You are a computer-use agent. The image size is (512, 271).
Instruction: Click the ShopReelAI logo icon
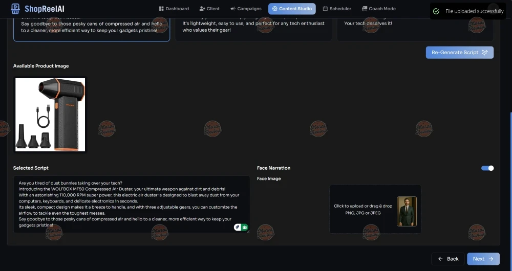pos(15,9)
